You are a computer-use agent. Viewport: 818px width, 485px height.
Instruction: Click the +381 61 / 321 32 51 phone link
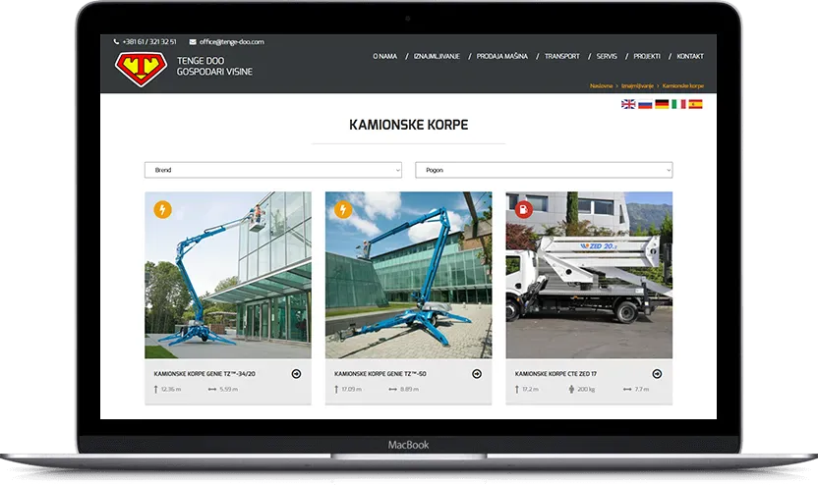pyautogui.click(x=149, y=41)
